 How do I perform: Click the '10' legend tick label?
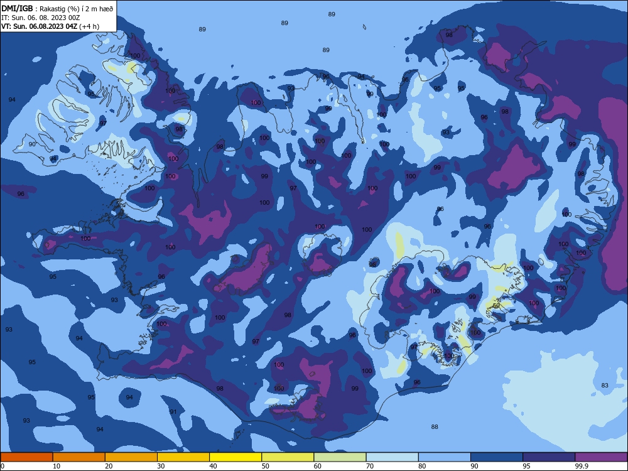[x=57, y=466]
